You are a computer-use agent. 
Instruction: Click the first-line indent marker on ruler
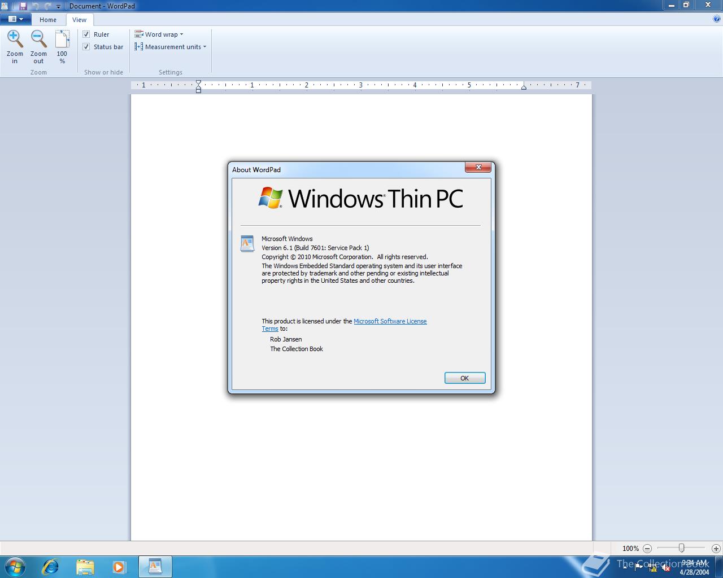click(198, 83)
